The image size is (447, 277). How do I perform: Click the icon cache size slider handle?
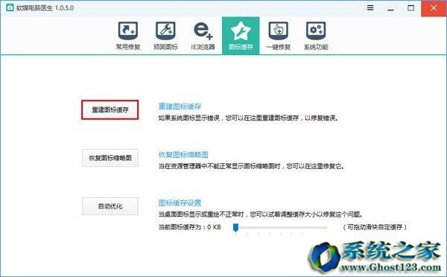tap(235, 227)
